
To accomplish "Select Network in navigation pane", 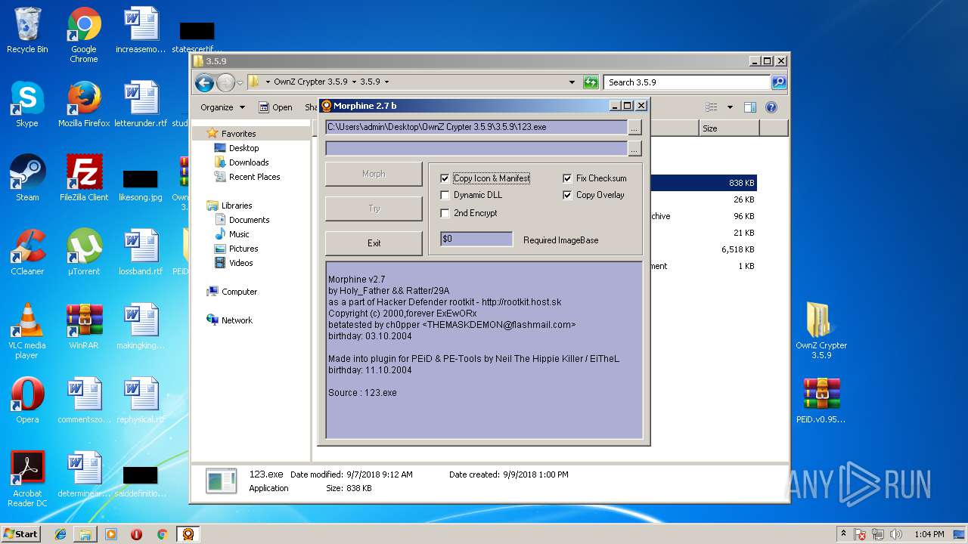I will tap(237, 320).
